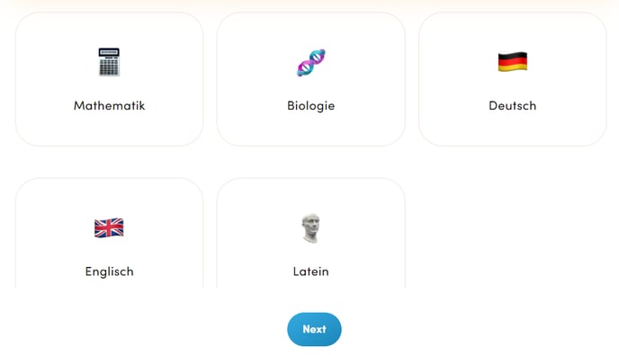Choose the Biologie subject card

311,79
